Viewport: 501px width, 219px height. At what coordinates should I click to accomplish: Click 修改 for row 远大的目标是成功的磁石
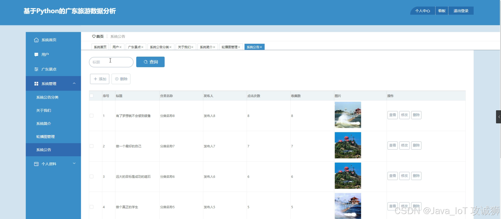click(404, 176)
